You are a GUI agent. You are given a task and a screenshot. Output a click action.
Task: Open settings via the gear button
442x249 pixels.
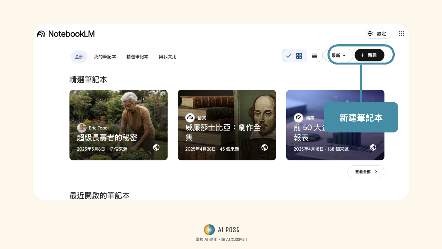(x=378, y=34)
